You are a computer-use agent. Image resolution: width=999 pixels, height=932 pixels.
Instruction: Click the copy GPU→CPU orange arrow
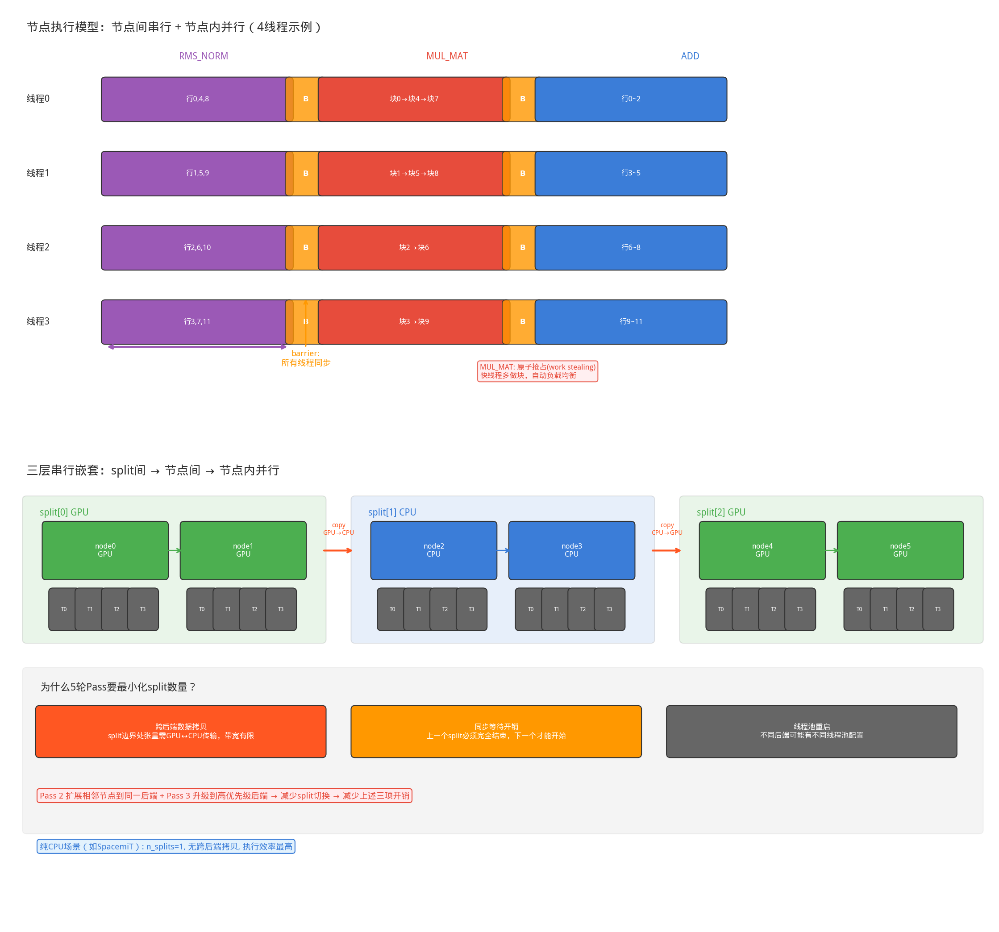pyautogui.click(x=338, y=550)
